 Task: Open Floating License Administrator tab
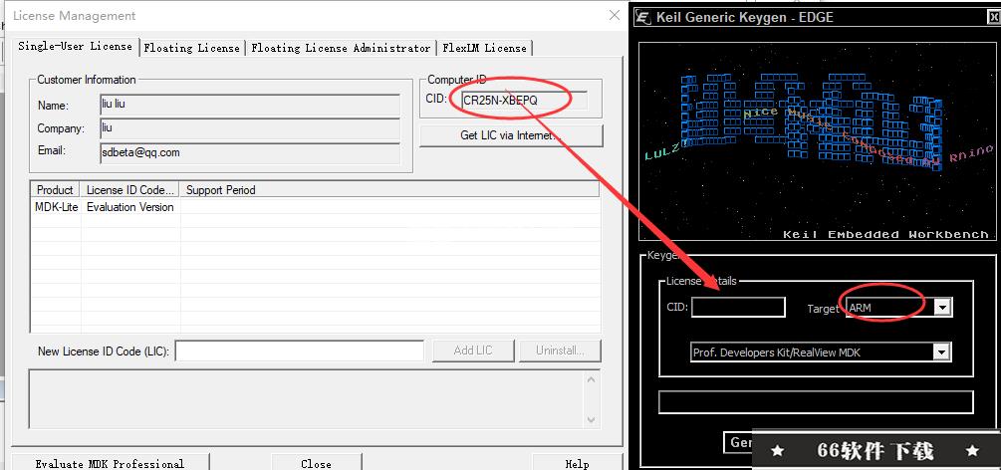[341, 48]
